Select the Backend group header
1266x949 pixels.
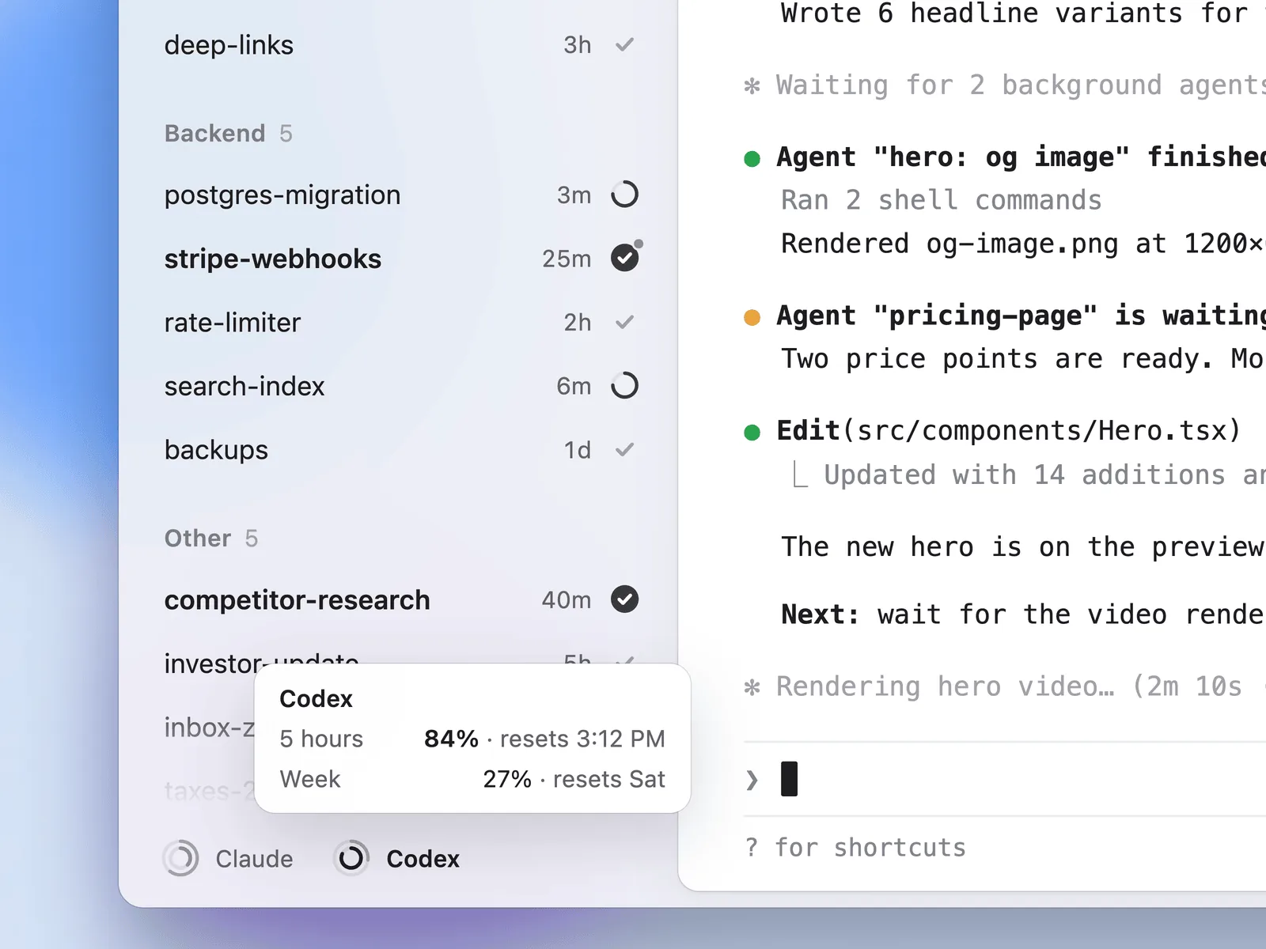coord(228,134)
